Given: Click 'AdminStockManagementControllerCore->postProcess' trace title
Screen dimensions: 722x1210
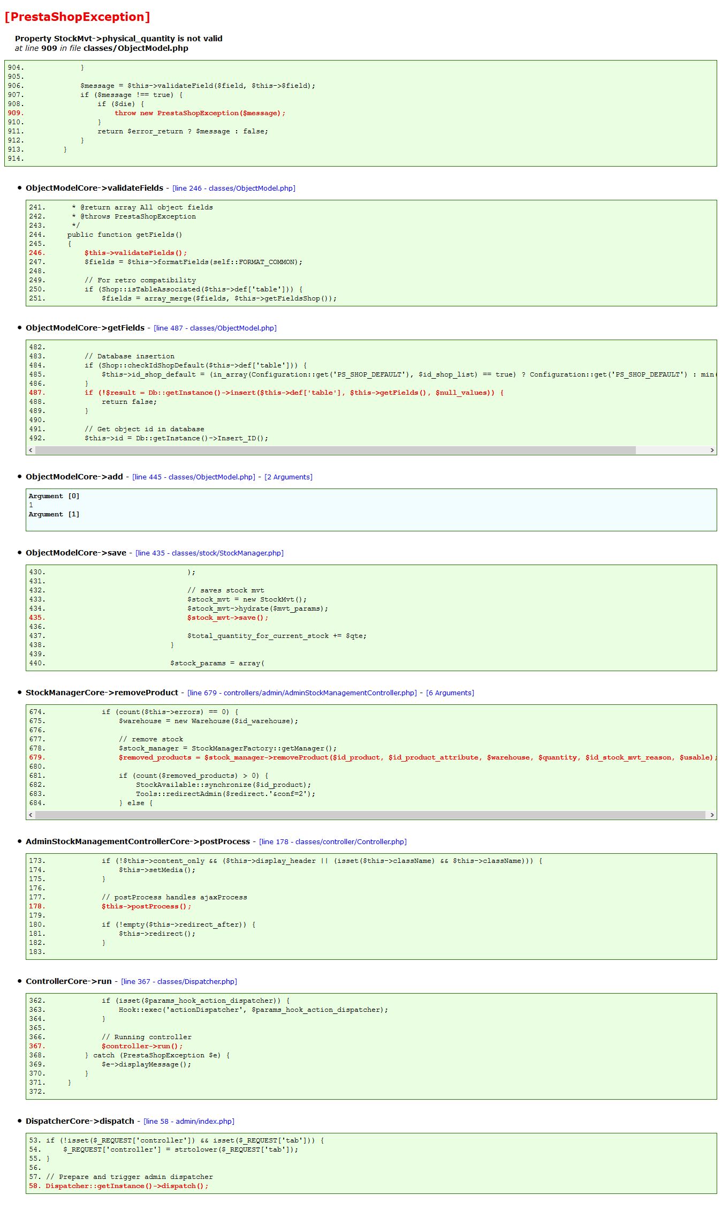Looking at the screenshot, I should (x=138, y=841).
